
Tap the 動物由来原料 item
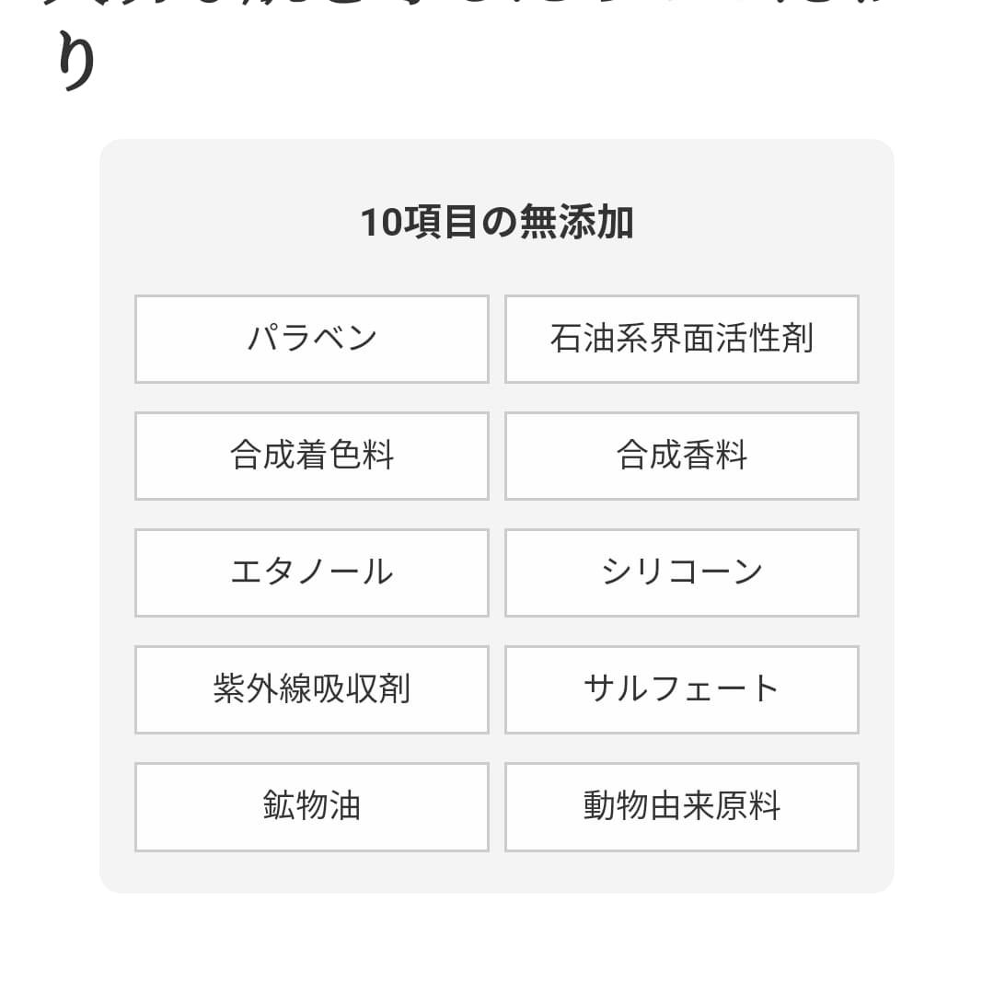tap(681, 806)
